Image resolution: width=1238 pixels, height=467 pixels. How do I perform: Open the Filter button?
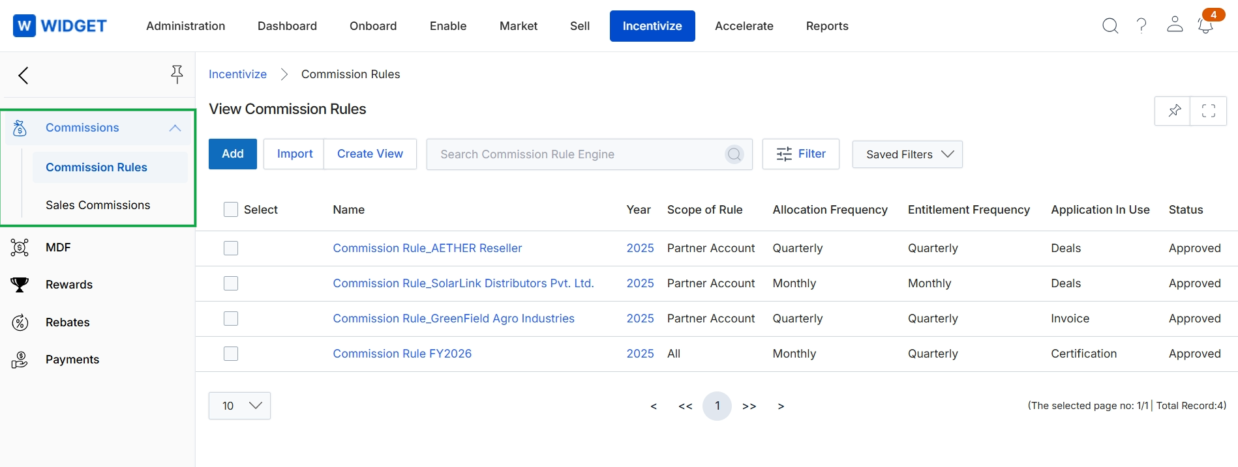(x=801, y=154)
